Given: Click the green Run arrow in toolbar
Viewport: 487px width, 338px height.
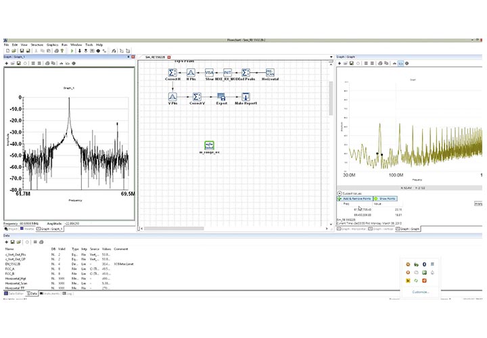Looking at the screenshot, I should [x=72, y=51].
